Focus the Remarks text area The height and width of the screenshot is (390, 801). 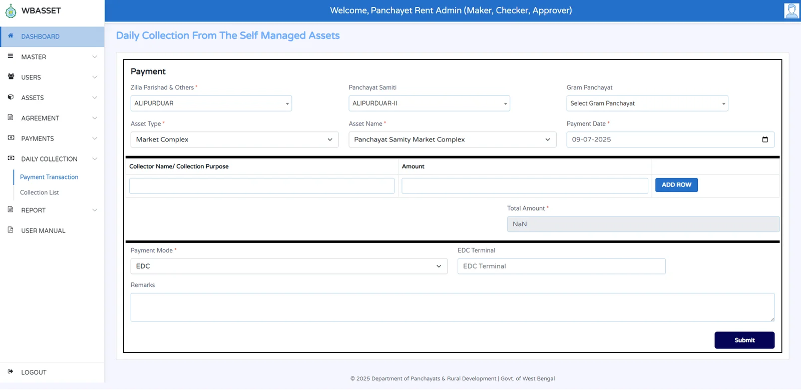coord(452,307)
